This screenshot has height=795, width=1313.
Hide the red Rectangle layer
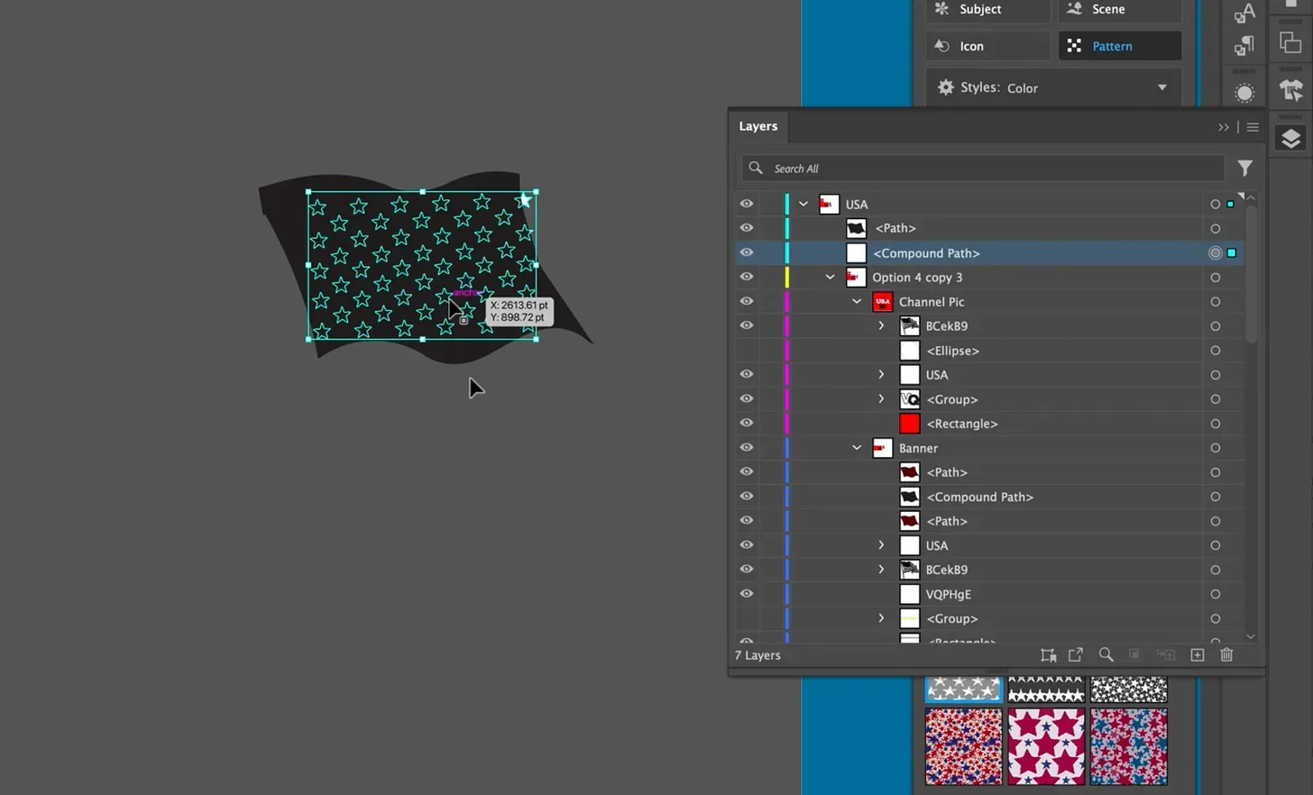(x=746, y=423)
